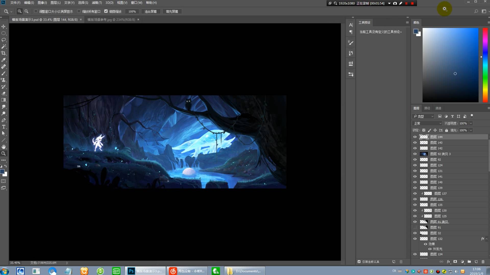Select the Pen tool
Screen dimensions: 490x275
[4, 120]
